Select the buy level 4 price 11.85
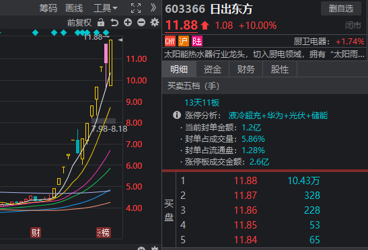This screenshot has width=368, height=250. (x=246, y=225)
